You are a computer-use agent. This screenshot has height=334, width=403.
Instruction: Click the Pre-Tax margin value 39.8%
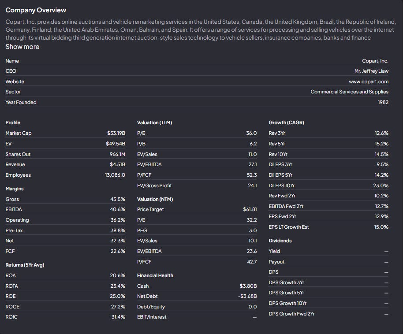[x=118, y=230]
